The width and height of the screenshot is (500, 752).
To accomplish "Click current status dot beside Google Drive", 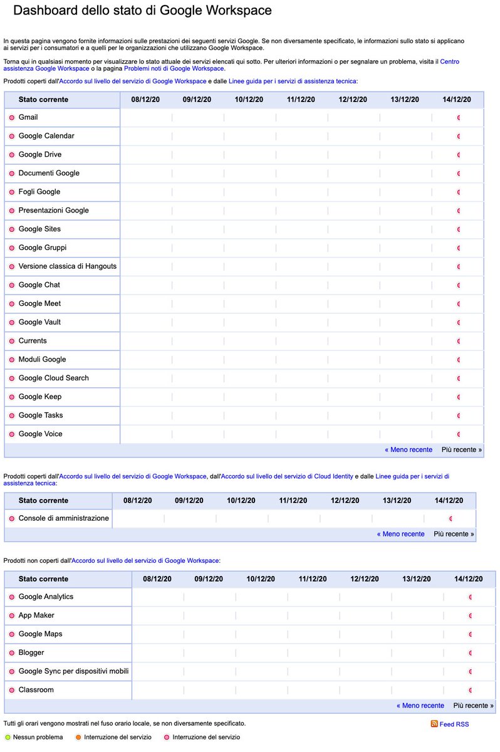I will coord(11,155).
